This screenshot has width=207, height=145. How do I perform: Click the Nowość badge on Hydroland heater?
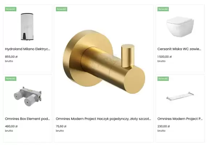click(x=11, y=9)
